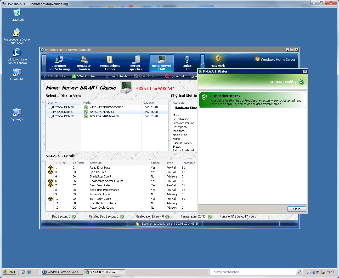339x278 pixels.
Task: Click Serial Number attribute in Physical Disk Info
Action: click(181, 119)
